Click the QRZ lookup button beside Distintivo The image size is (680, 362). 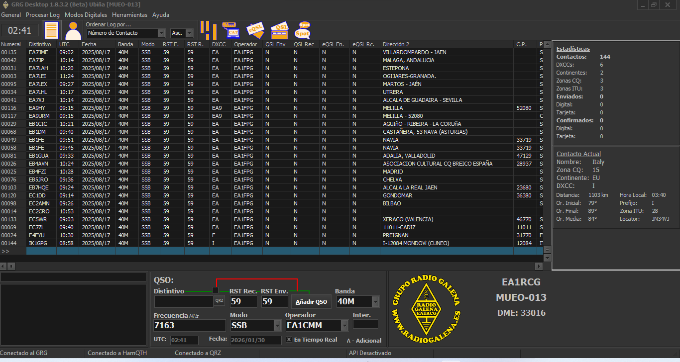[x=219, y=301]
